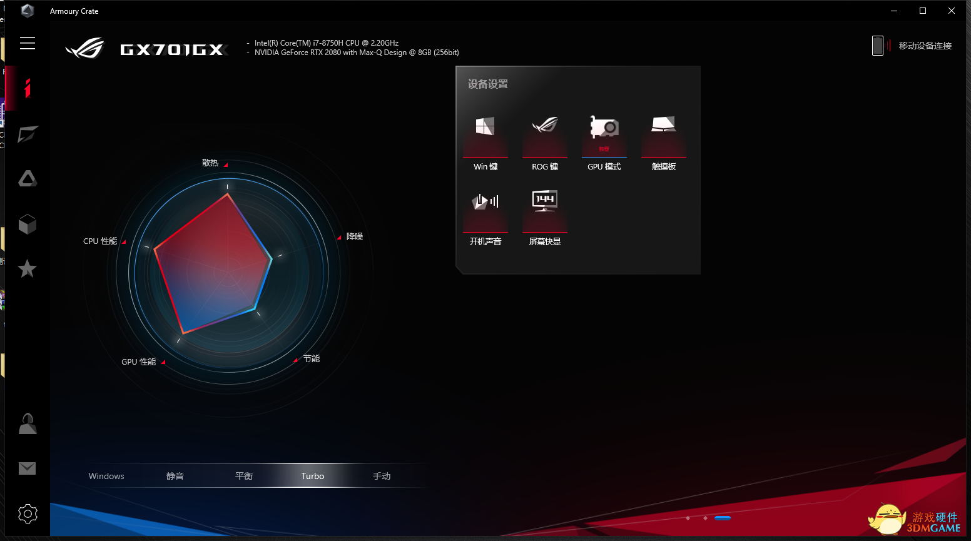Click the NVIDIA GeForce RTX 2080 text
971x541 pixels.
(x=357, y=53)
